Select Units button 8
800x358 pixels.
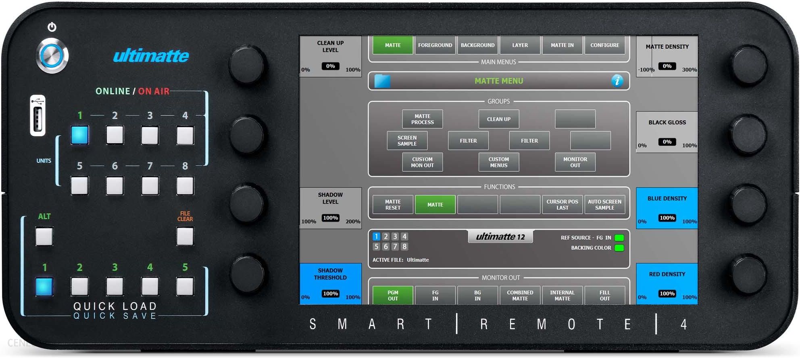[x=185, y=185]
